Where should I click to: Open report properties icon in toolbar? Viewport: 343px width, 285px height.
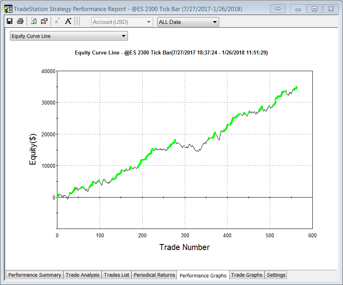pos(44,21)
